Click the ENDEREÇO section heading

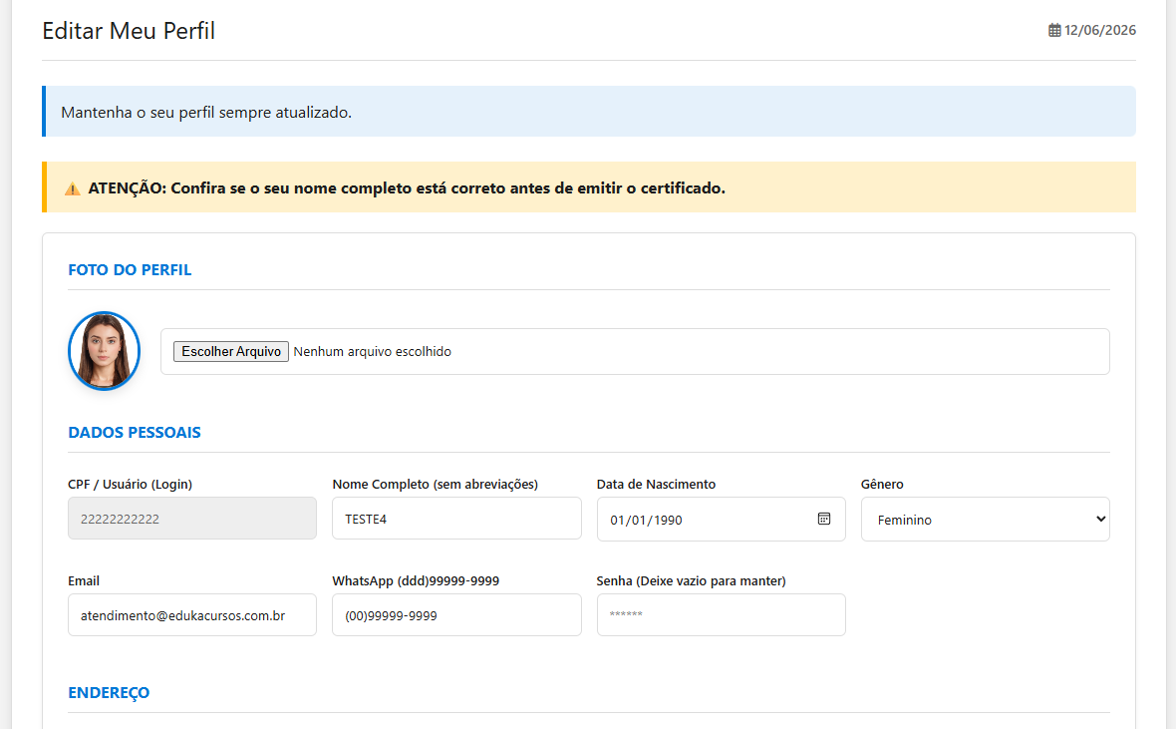[x=109, y=692]
